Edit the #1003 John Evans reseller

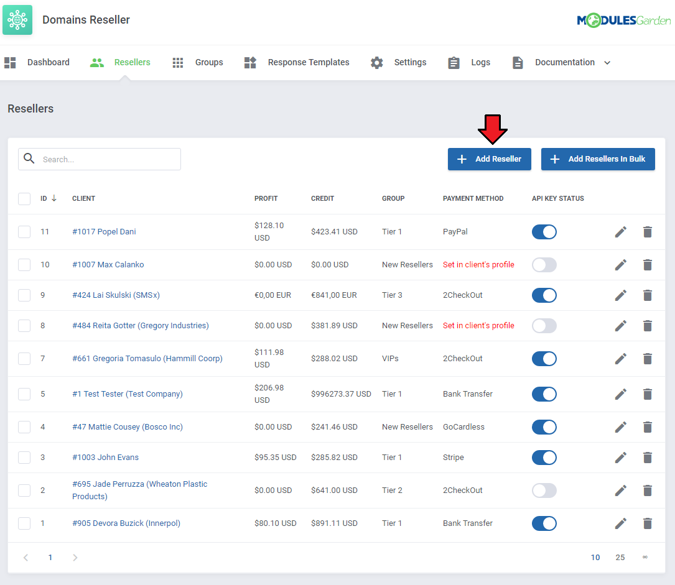pyautogui.click(x=620, y=458)
